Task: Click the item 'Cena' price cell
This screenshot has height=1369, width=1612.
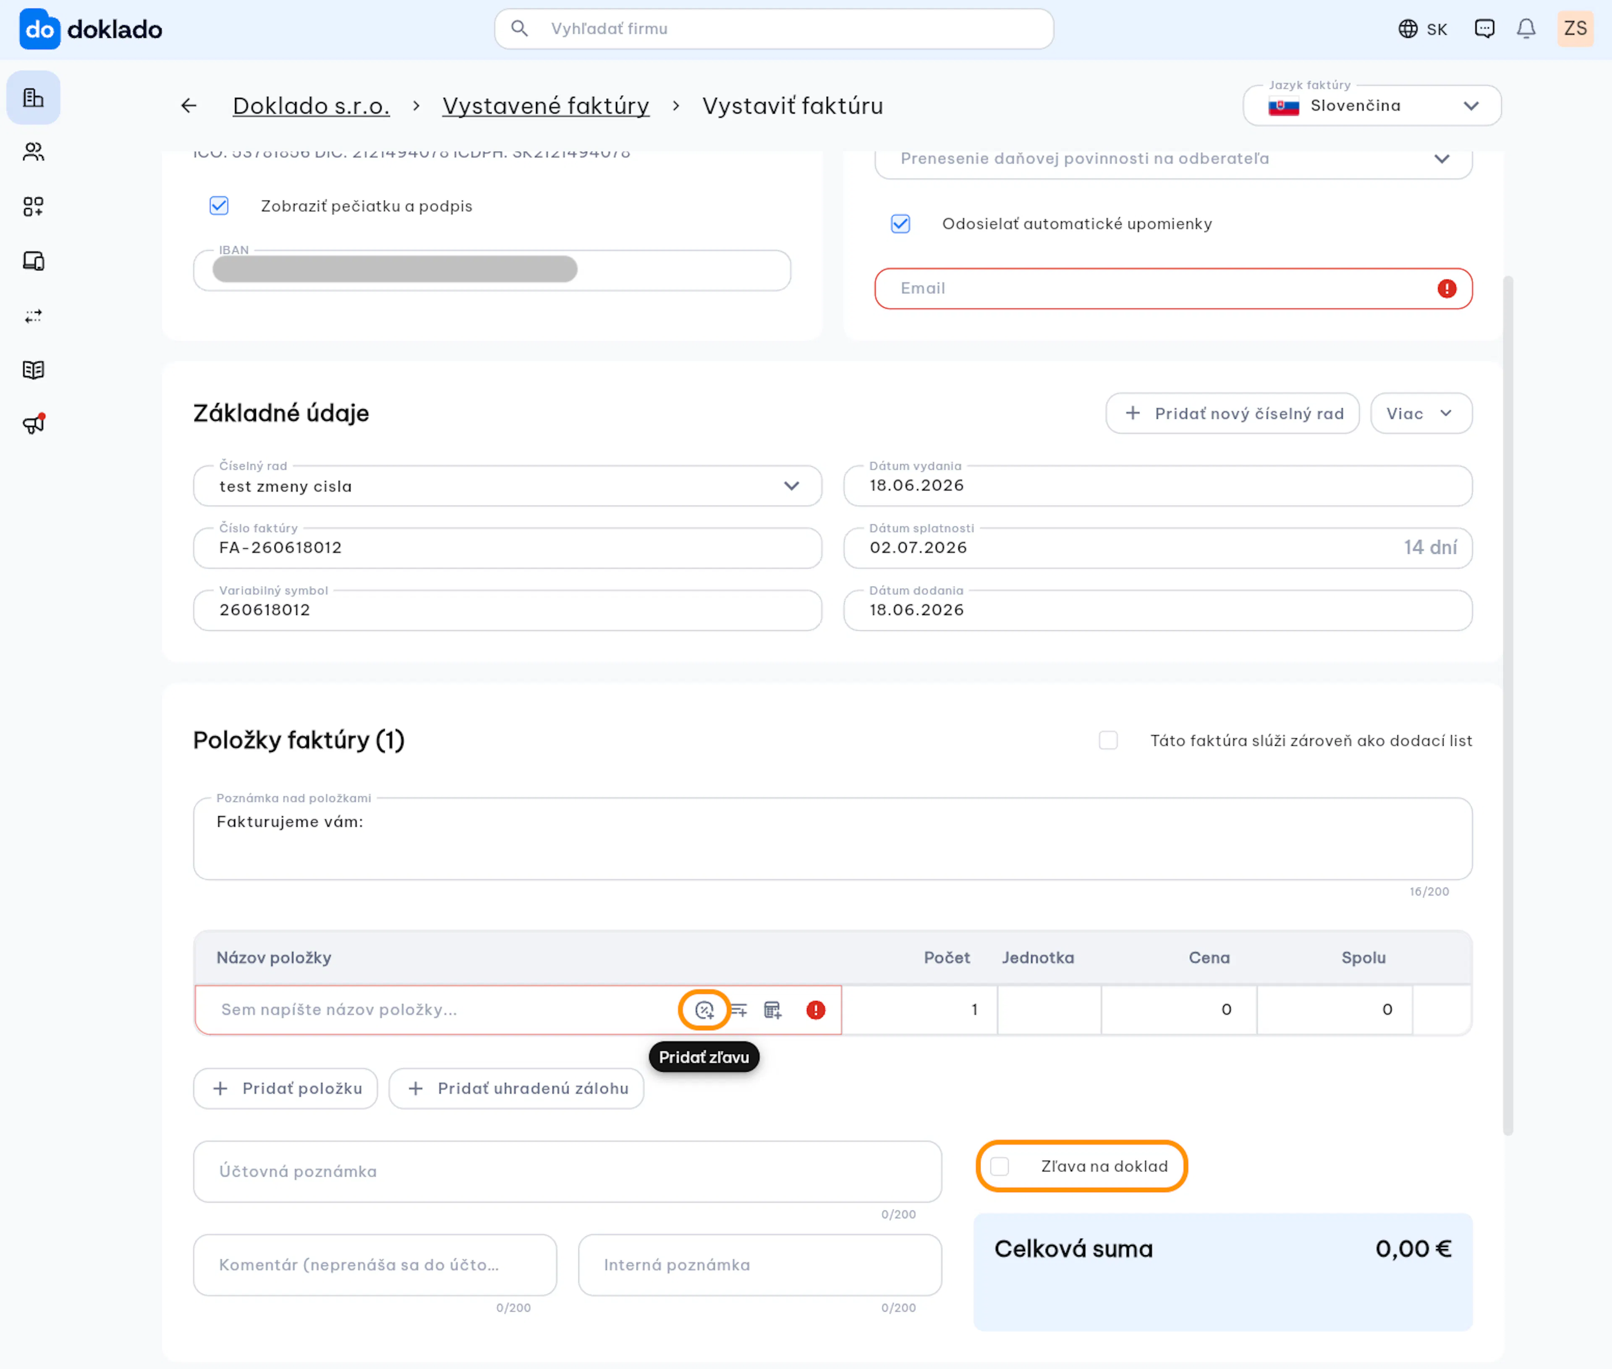Action: 1179,1010
